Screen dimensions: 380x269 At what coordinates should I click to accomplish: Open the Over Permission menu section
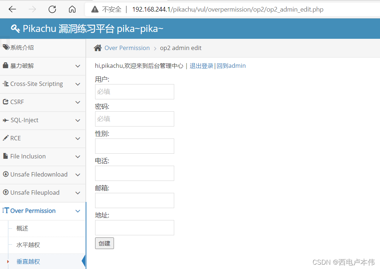tap(43, 211)
